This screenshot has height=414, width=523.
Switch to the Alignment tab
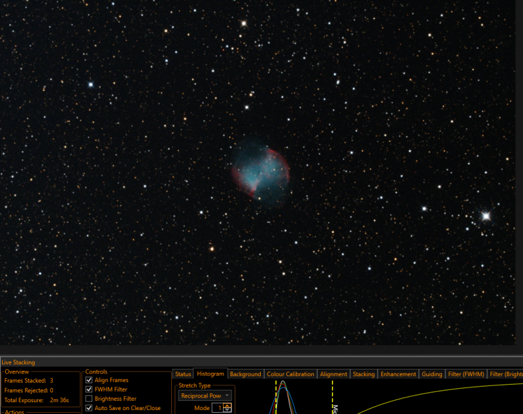(333, 374)
